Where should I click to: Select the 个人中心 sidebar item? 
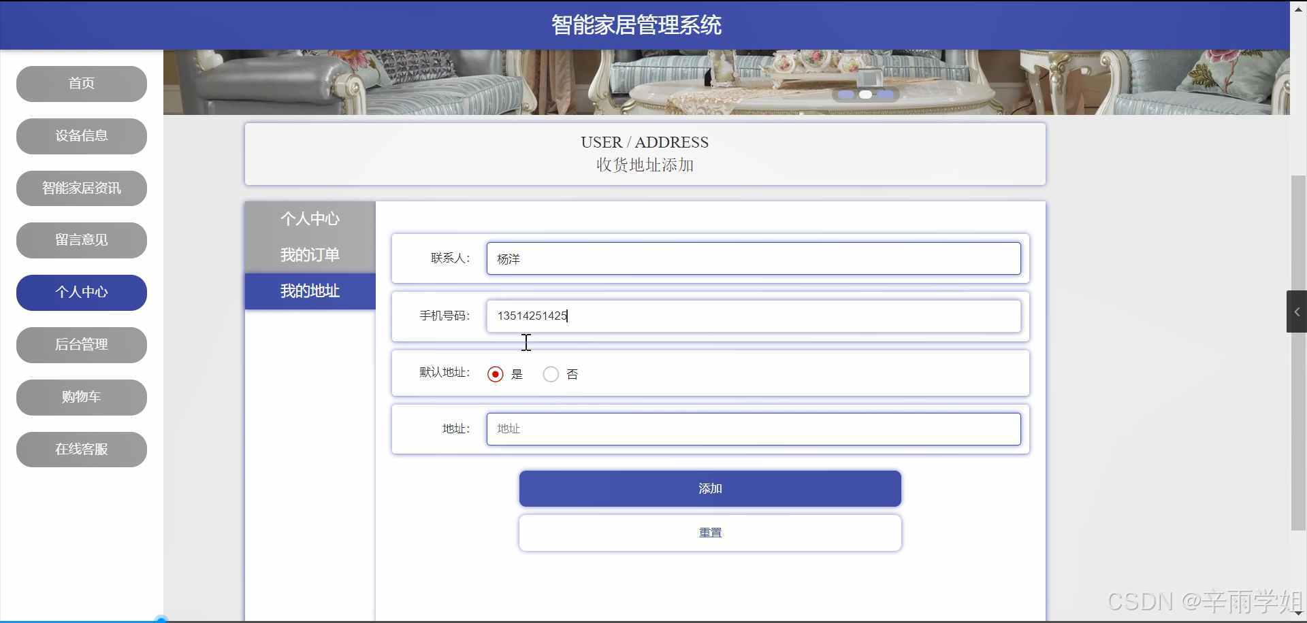coord(81,292)
